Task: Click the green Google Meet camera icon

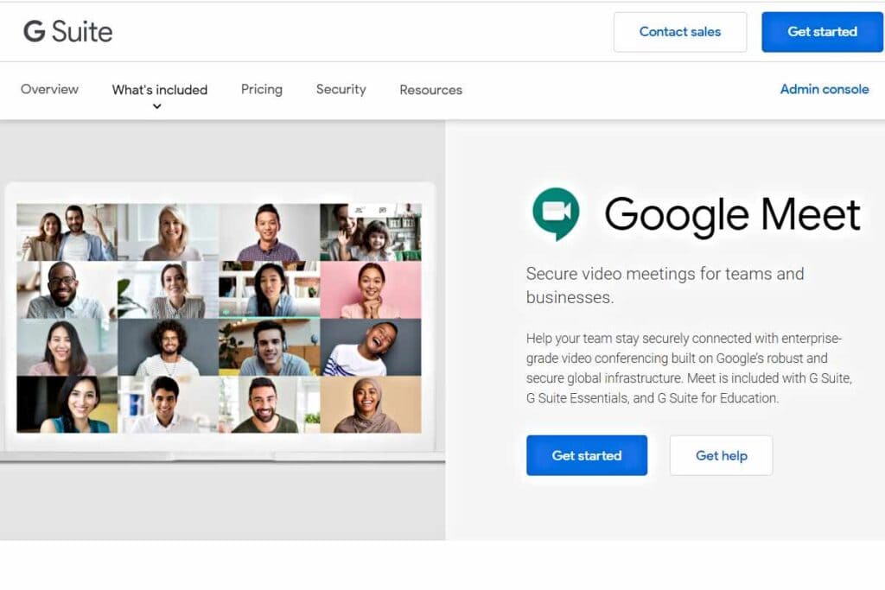Action: click(556, 213)
